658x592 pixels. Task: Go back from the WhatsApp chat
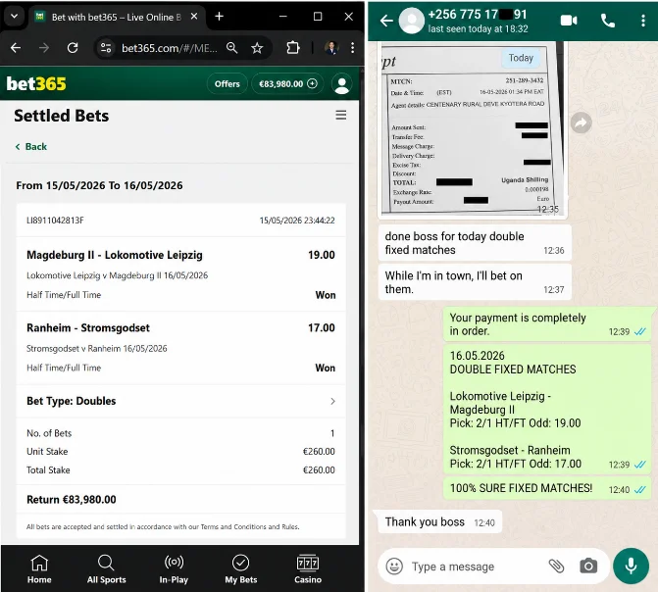[386, 21]
